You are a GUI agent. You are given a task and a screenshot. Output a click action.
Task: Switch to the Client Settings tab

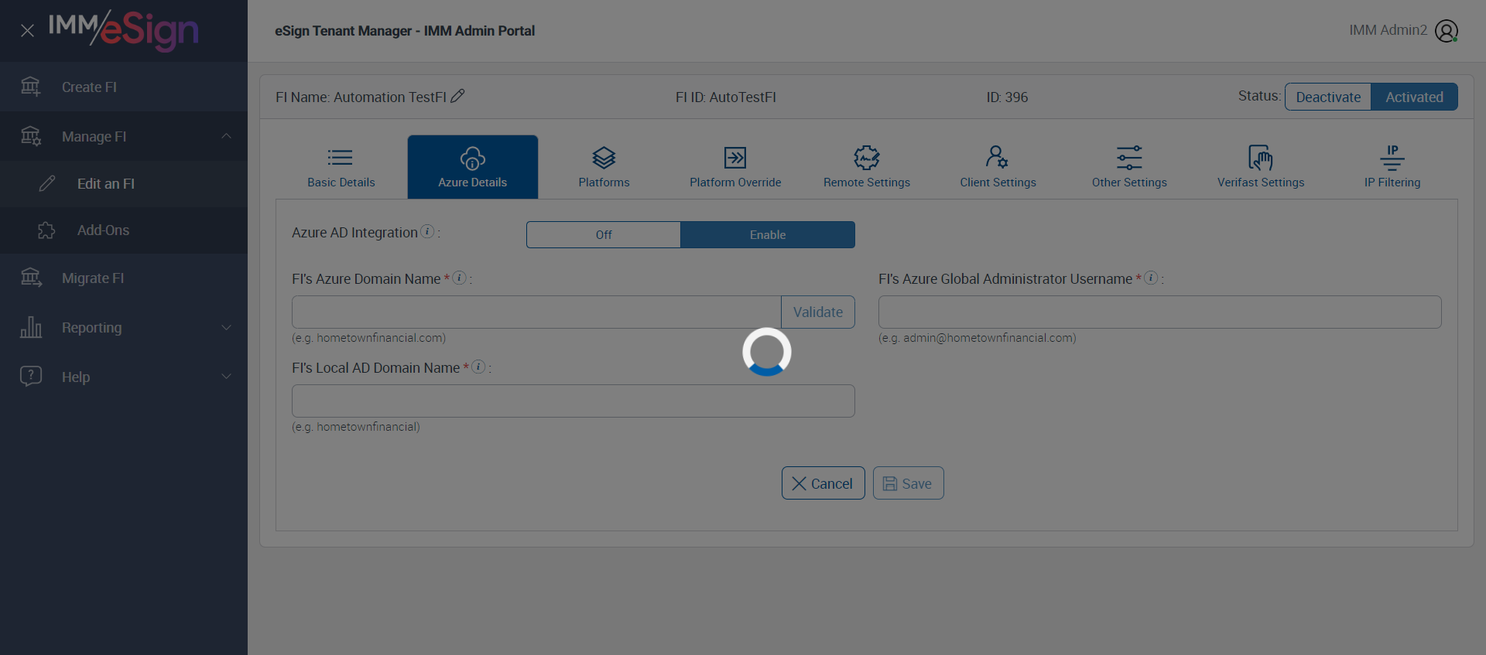pyautogui.click(x=998, y=167)
